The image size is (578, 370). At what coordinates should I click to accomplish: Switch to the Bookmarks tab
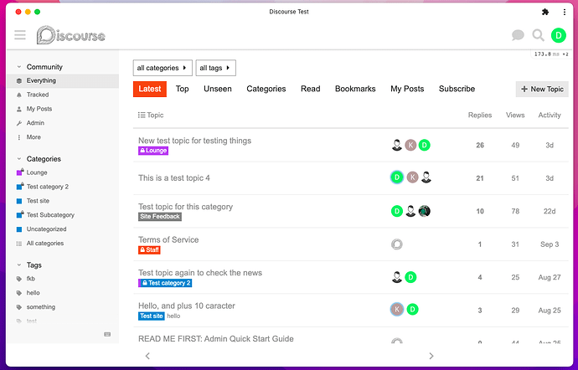point(355,89)
